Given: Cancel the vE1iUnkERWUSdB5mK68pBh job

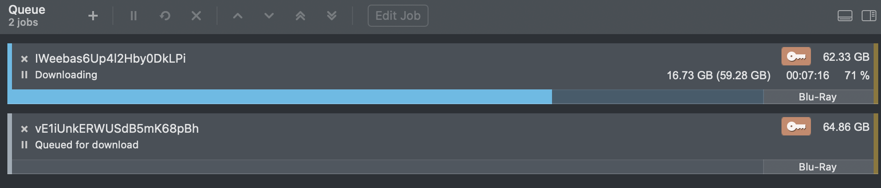Looking at the screenshot, I should pos(24,129).
